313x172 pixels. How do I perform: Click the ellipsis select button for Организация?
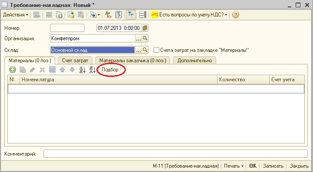tap(138, 39)
